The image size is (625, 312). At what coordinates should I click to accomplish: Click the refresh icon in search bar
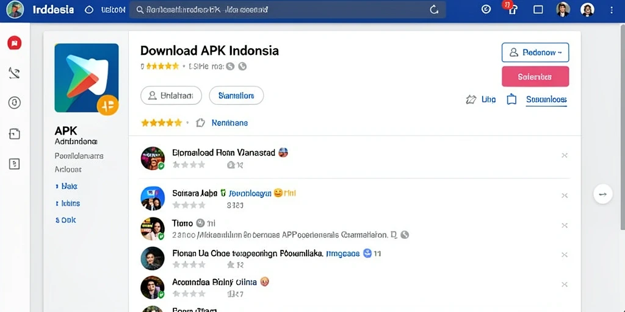coord(434,10)
